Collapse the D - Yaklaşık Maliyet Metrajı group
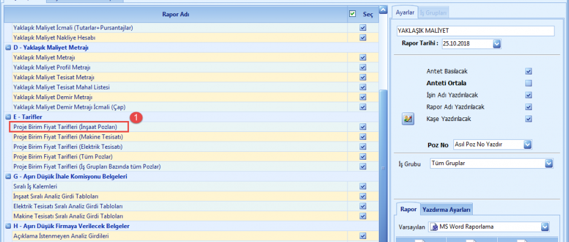569x242 pixels. click(x=8, y=47)
